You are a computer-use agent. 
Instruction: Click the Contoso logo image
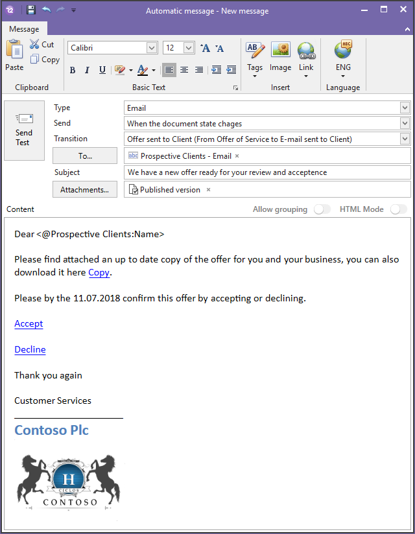click(69, 482)
